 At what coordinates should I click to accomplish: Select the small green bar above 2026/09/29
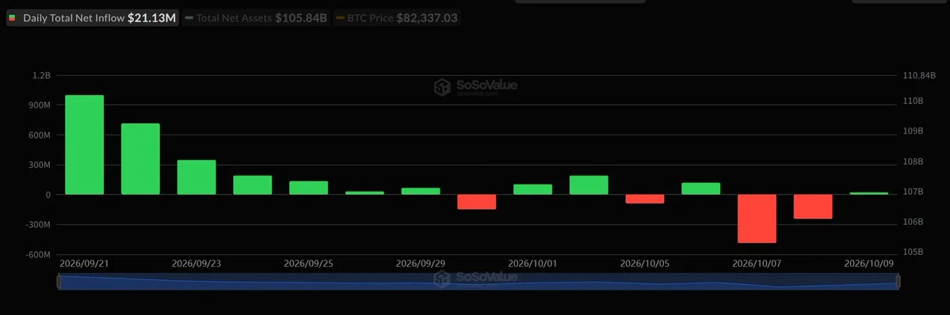click(421, 191)
